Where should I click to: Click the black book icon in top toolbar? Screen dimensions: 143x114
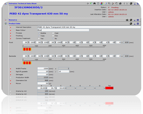131,3
